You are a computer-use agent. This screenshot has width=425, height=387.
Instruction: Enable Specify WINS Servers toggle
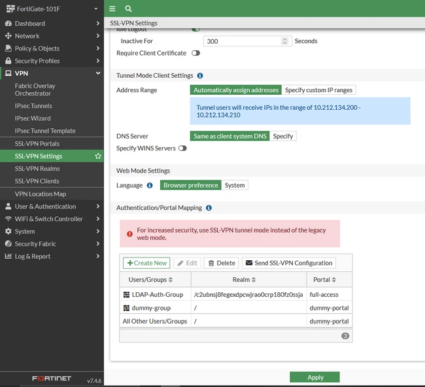coord(182,148)
